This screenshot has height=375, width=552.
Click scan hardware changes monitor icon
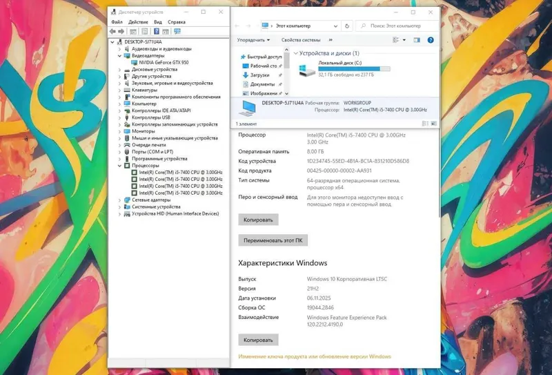click(x=177, y=31)
